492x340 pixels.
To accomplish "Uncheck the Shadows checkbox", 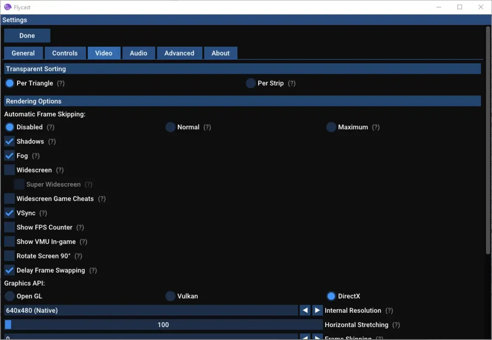I will [9, 141].
